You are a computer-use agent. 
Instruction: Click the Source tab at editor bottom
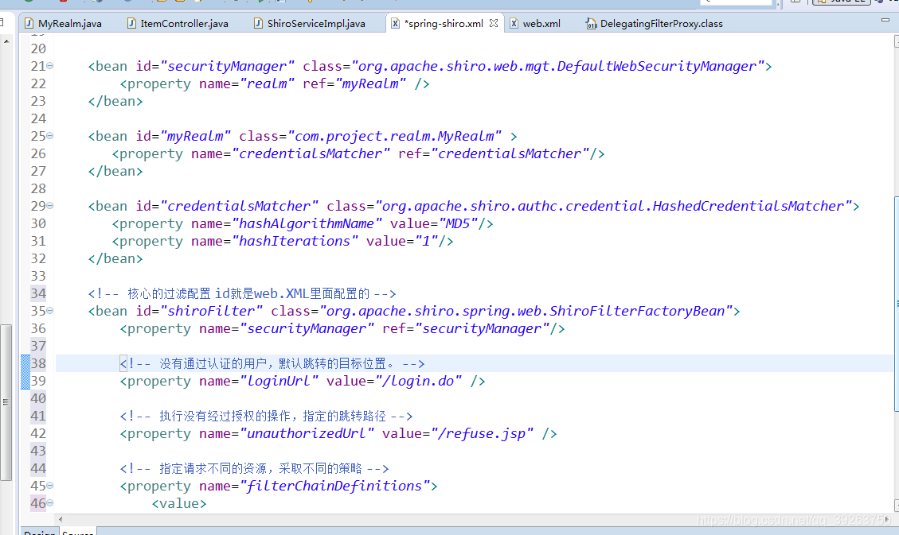pos(77,532)
